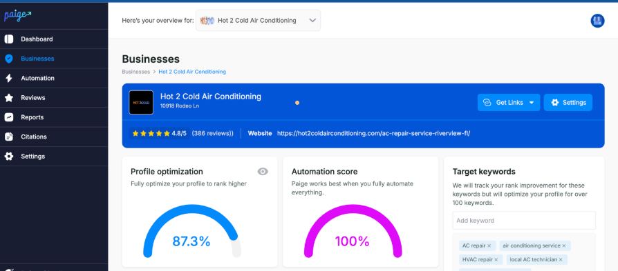Click Hot 2 Cold Air Conditioning breadcrumb
The height and width of the screenshot is (271, 618).
click(x=192, y=72)
